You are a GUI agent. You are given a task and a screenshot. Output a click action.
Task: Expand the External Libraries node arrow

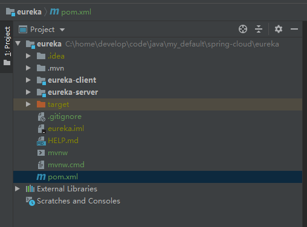(18, 189)
